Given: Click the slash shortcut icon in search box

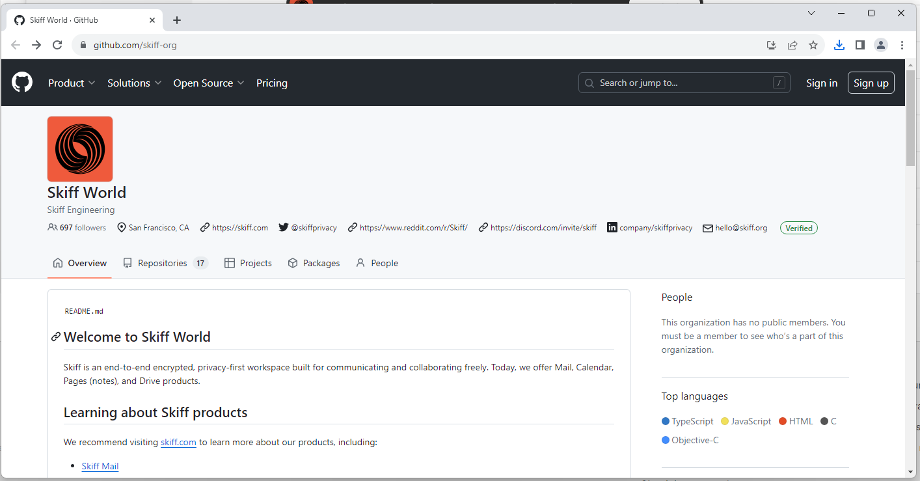Looking at the screenshot, I should [x=779, y=83].
